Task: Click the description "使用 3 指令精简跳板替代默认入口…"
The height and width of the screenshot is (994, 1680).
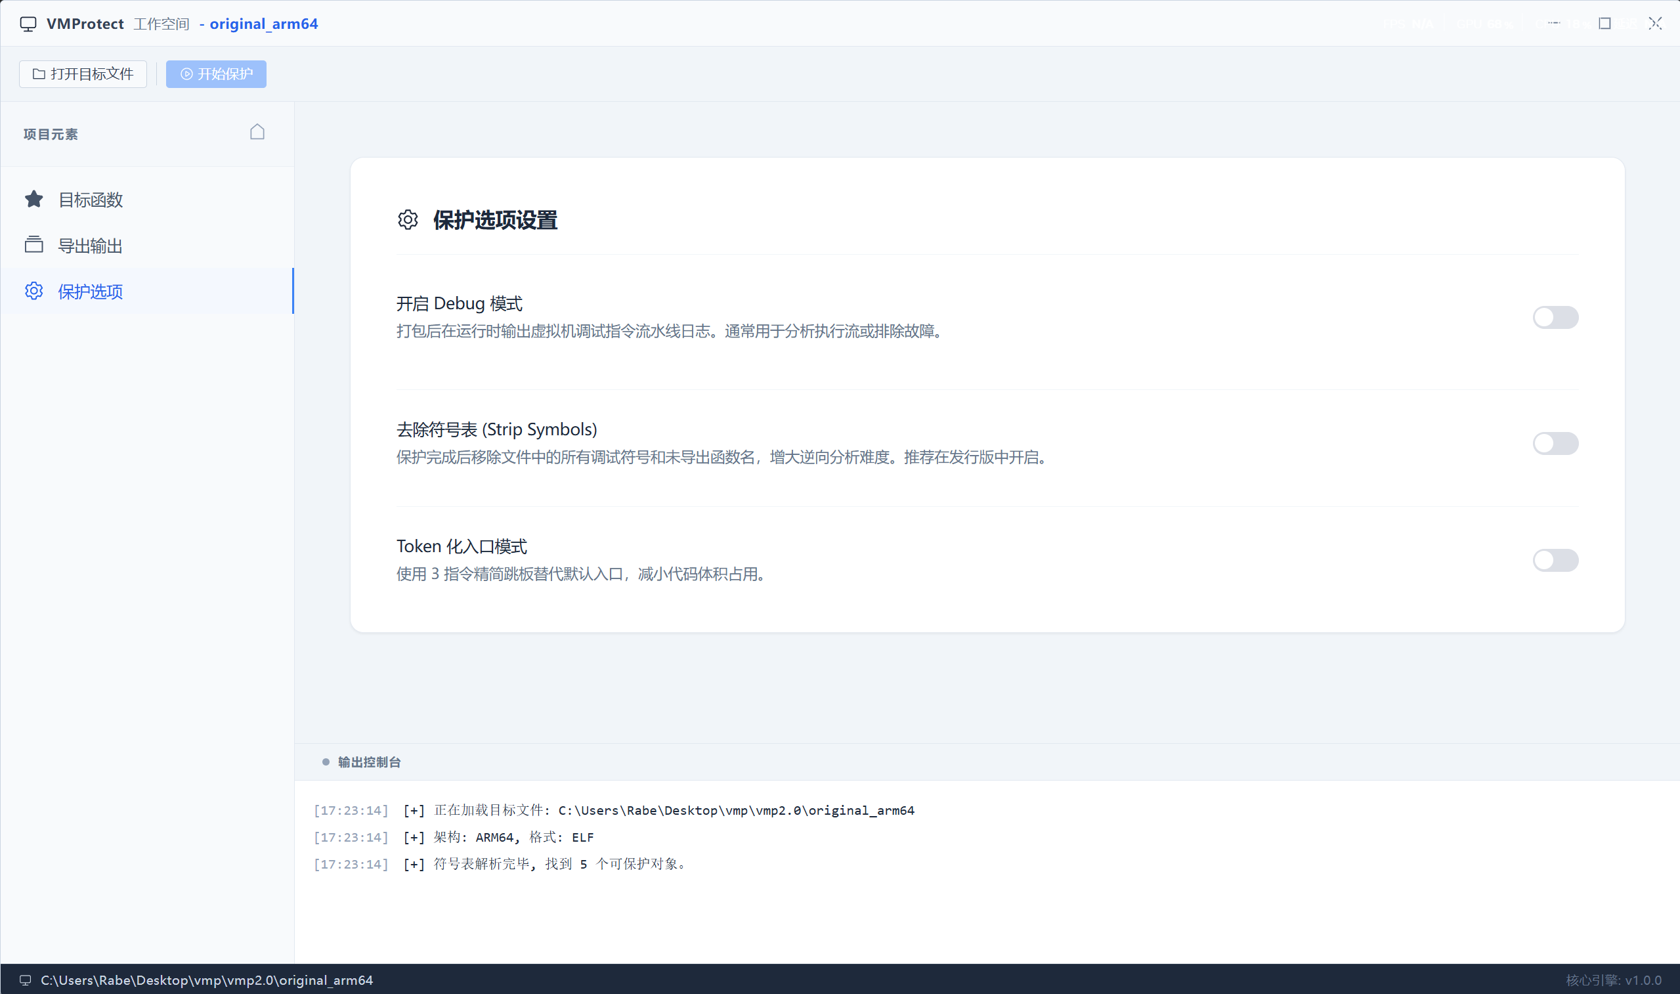Action: (x=582, y=574)
